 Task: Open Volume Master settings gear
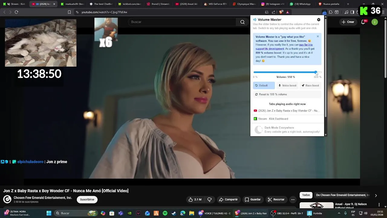coord(319,20)
